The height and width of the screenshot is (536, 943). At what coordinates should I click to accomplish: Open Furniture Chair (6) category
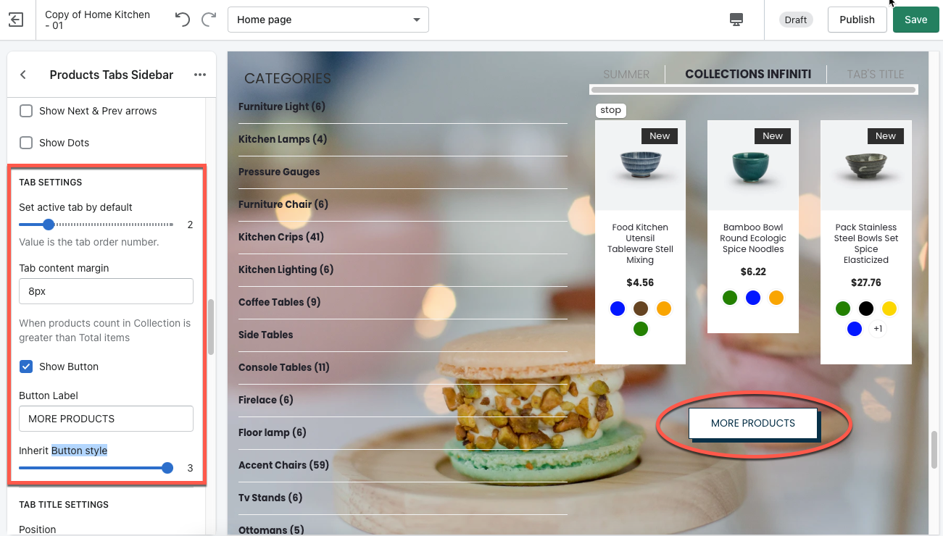pyautogui.click(x=283, y=204)
